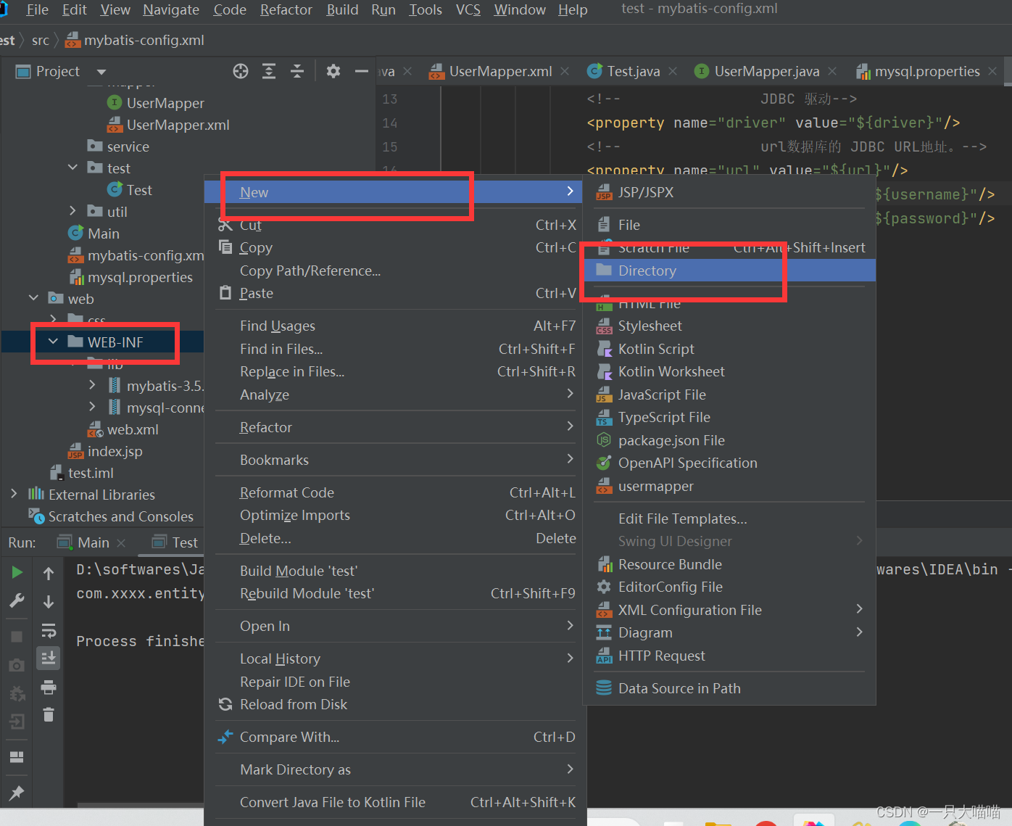
Task: Toggle soft-wrap icon in Run panel
Action: (x=49, y=629)
